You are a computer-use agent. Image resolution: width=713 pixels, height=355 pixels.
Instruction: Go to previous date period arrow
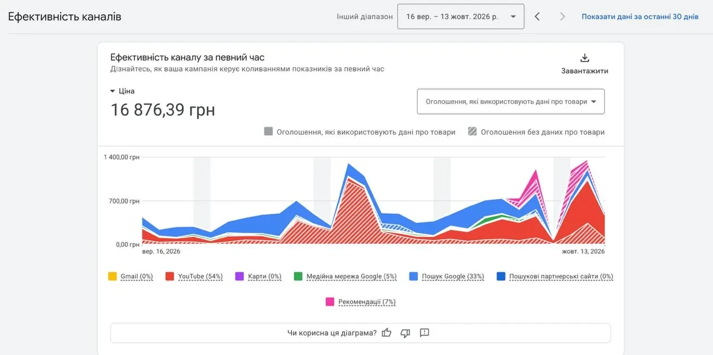coord(537,17)
